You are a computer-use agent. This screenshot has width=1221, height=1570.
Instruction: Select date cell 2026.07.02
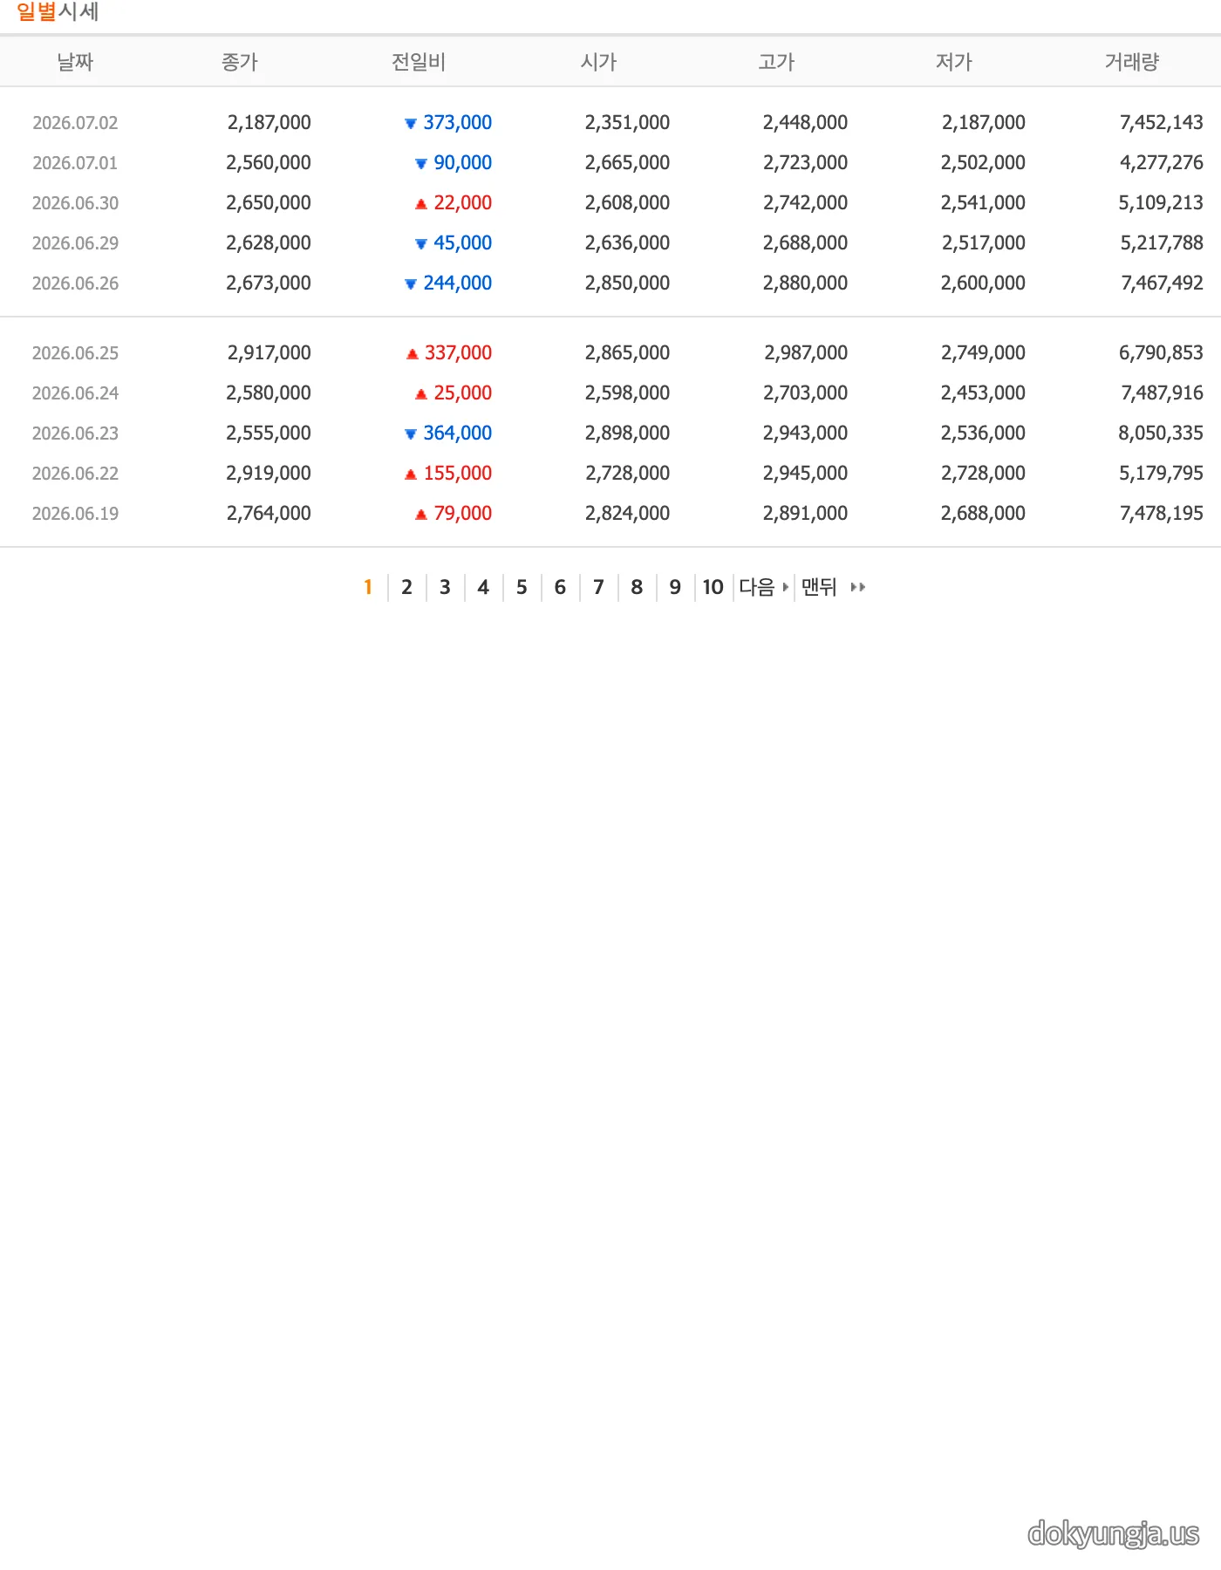click(75, 123)
